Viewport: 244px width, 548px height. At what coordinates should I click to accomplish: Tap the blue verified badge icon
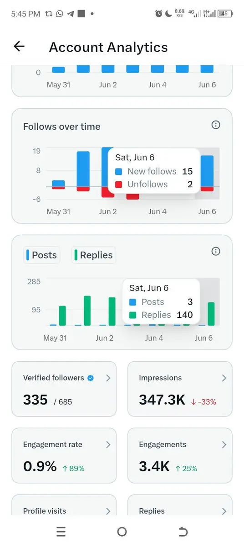91,378
